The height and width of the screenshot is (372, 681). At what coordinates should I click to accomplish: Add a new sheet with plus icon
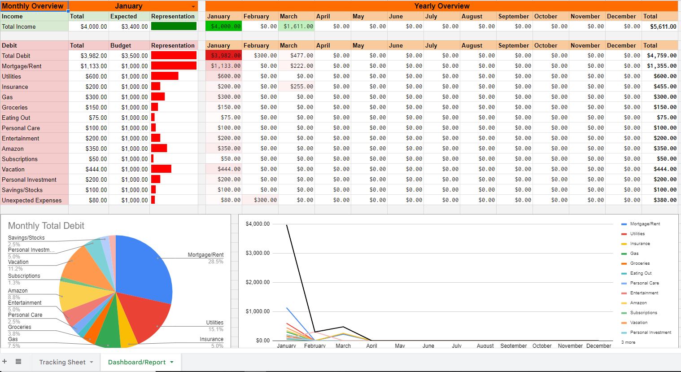(x=4, y=361)
